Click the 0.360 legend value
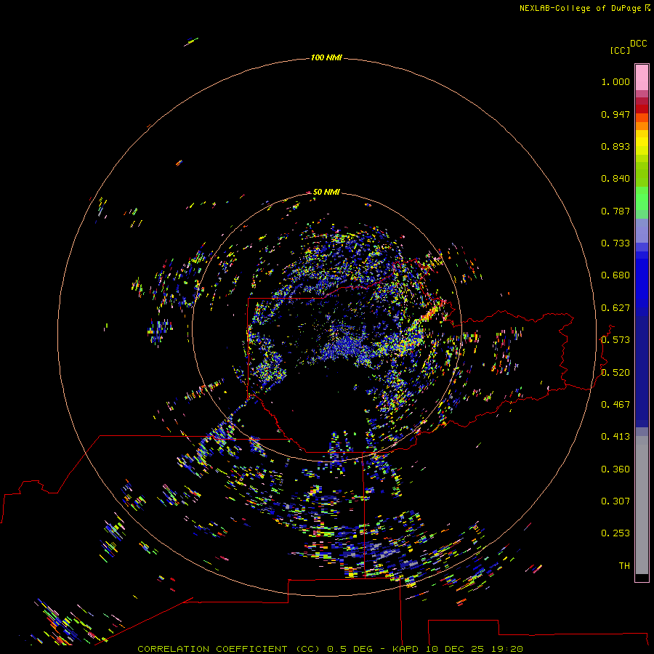The image size is (654, 654). (615, 469)
